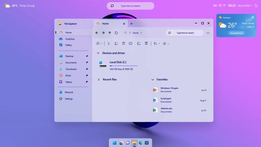
Task: Unpin Downloads using its pin icon
Action: pos(87,69)
